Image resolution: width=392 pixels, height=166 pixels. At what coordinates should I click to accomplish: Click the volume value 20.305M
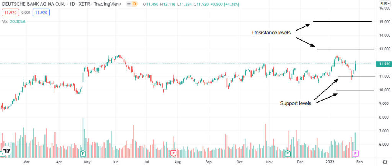[18, 21]
